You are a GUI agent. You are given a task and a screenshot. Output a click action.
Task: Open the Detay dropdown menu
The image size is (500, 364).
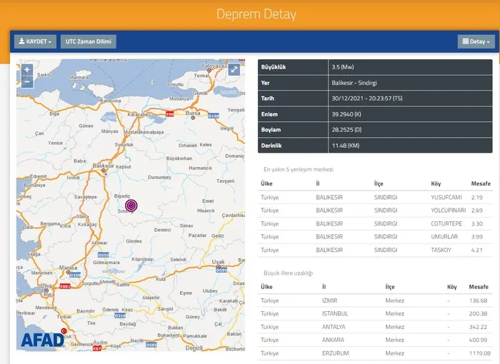(476, 41)
